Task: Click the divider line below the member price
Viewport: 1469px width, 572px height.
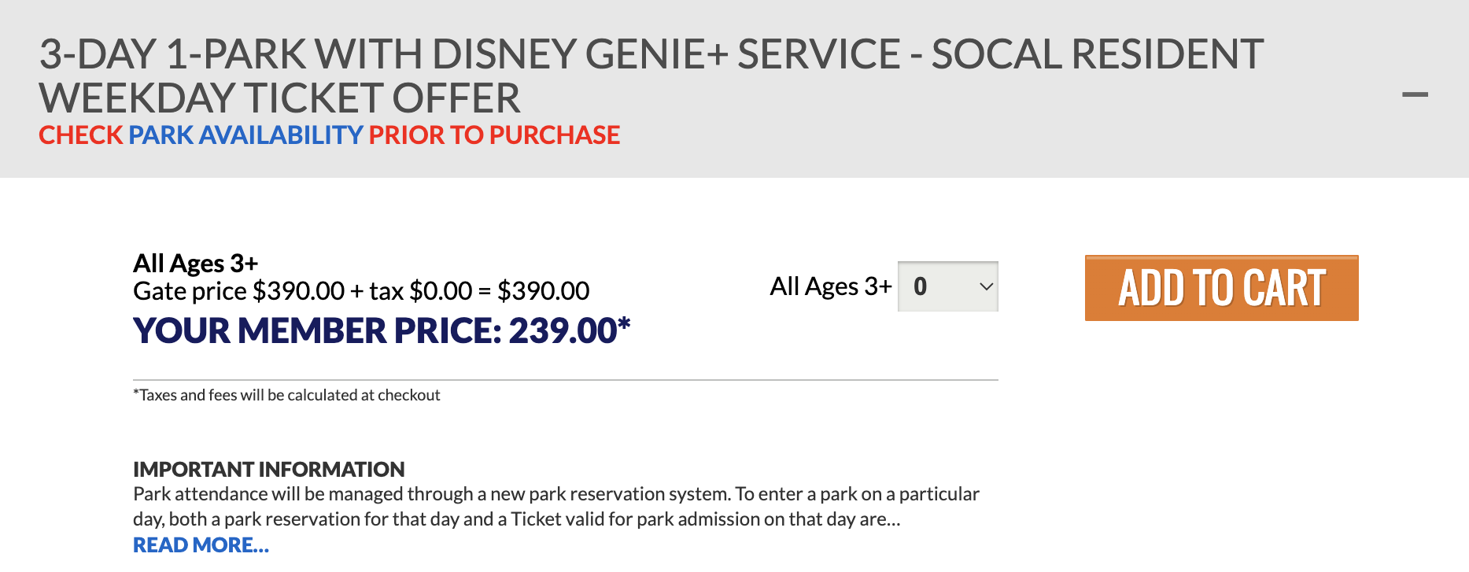Action: [x=565, y=380]
